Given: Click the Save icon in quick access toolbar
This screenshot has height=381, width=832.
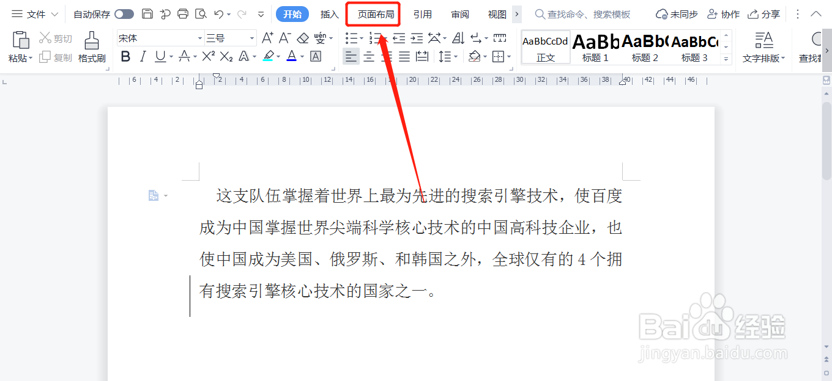Looking at the screenshot, I should [x=147, y=14].
